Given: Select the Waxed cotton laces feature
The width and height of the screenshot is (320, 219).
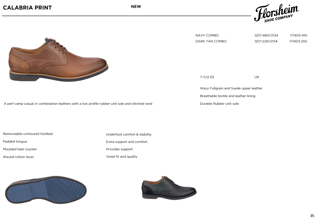Looking at the screenshot, I should 18,157.
